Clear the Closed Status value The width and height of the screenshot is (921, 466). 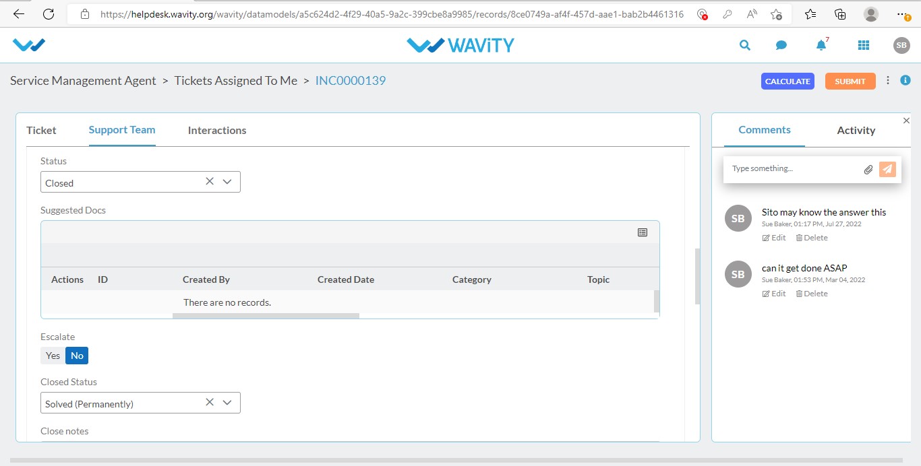210,403
